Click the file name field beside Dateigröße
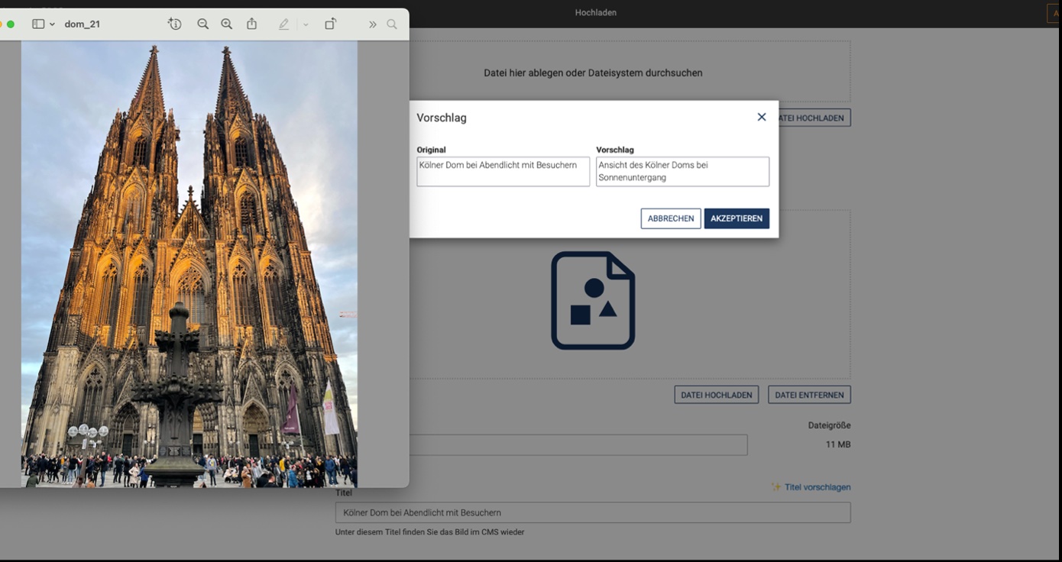The width and height of the screenshot is (1062, 562). tap(578, 445)
